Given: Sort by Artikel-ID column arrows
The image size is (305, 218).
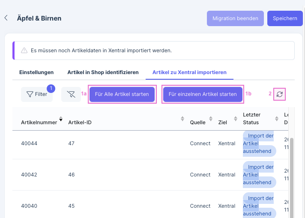Looking at the screenshot, I should point(182,119).
